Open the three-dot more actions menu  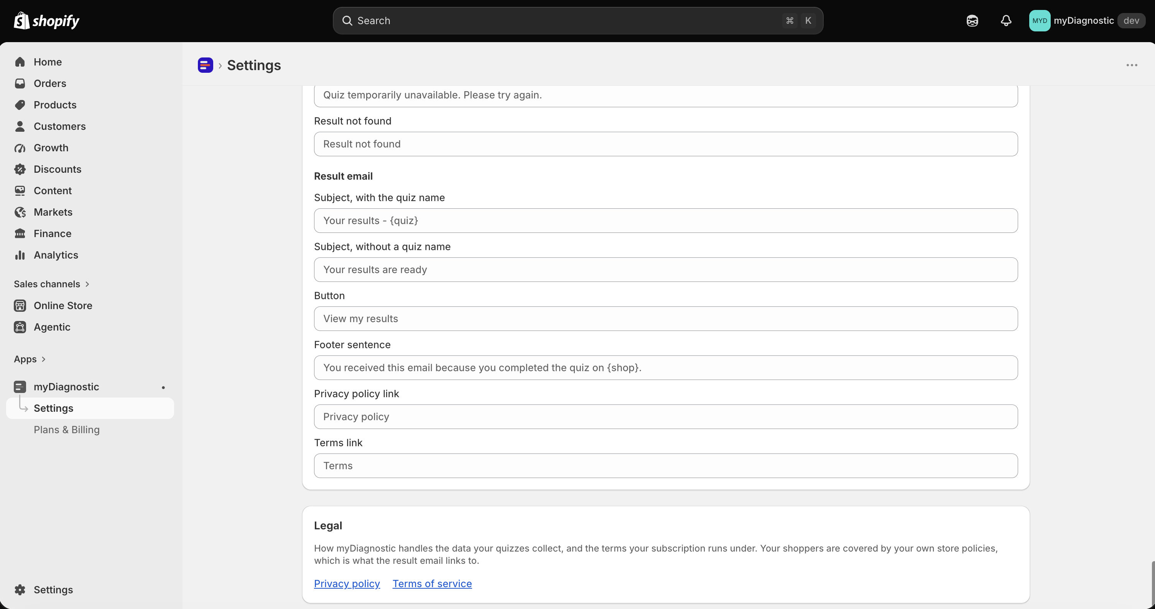pyautogui.click(x=1132, y=65)
